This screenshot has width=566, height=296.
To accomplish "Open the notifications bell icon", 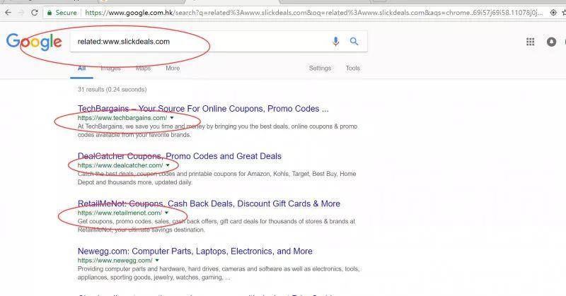I will point(551,42).
